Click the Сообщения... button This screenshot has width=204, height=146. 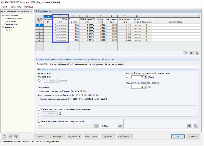tap(125, 137)
